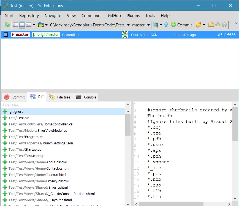
Task: Click the open repository folder icon
Action: pos(41,25)
